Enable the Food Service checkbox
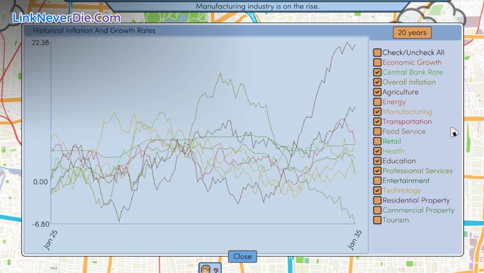Screen dimensions: 484x273 [377, 132]
